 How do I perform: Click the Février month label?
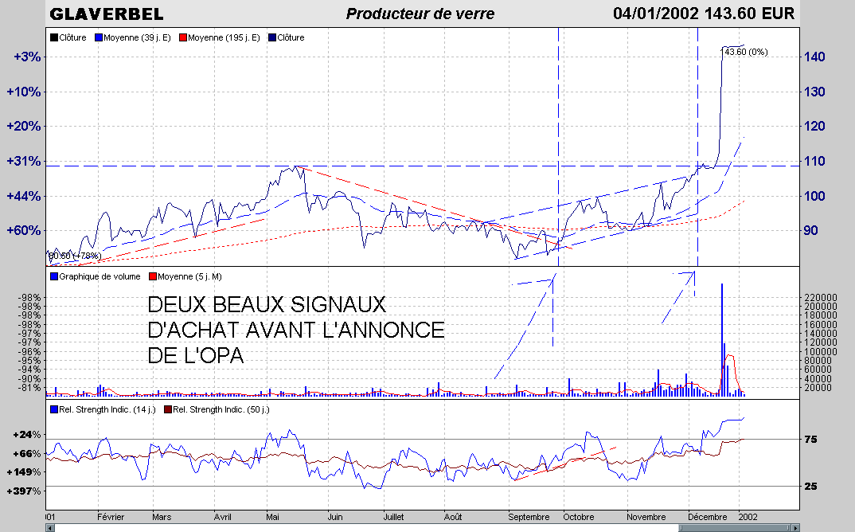pos(111,517)
